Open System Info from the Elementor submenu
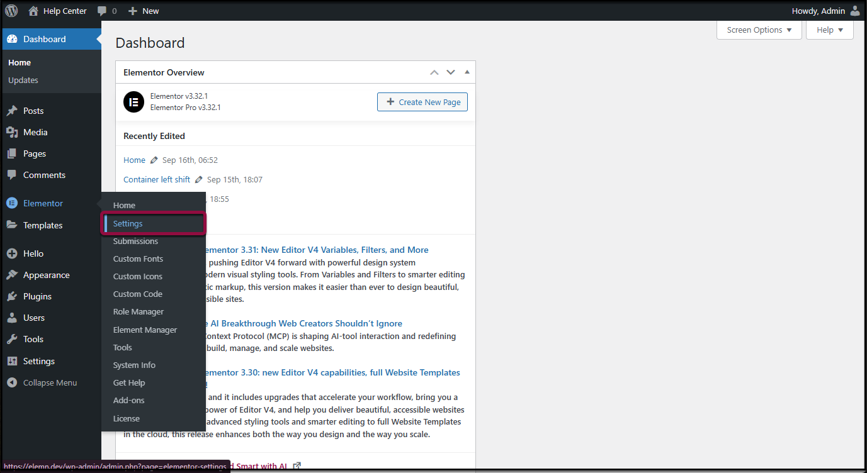 (x=134, y=365)
